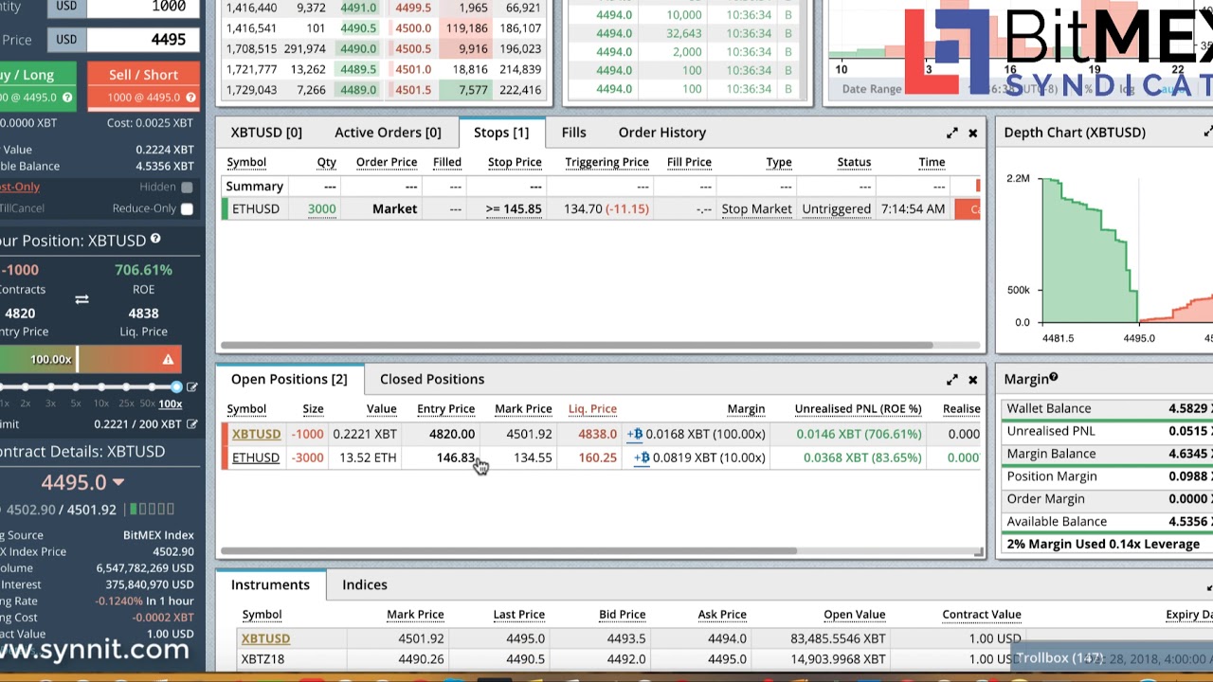1213x682 pixels.
Task: Click the 10x leverage slider tick label
Action: [x=100, y=404]
